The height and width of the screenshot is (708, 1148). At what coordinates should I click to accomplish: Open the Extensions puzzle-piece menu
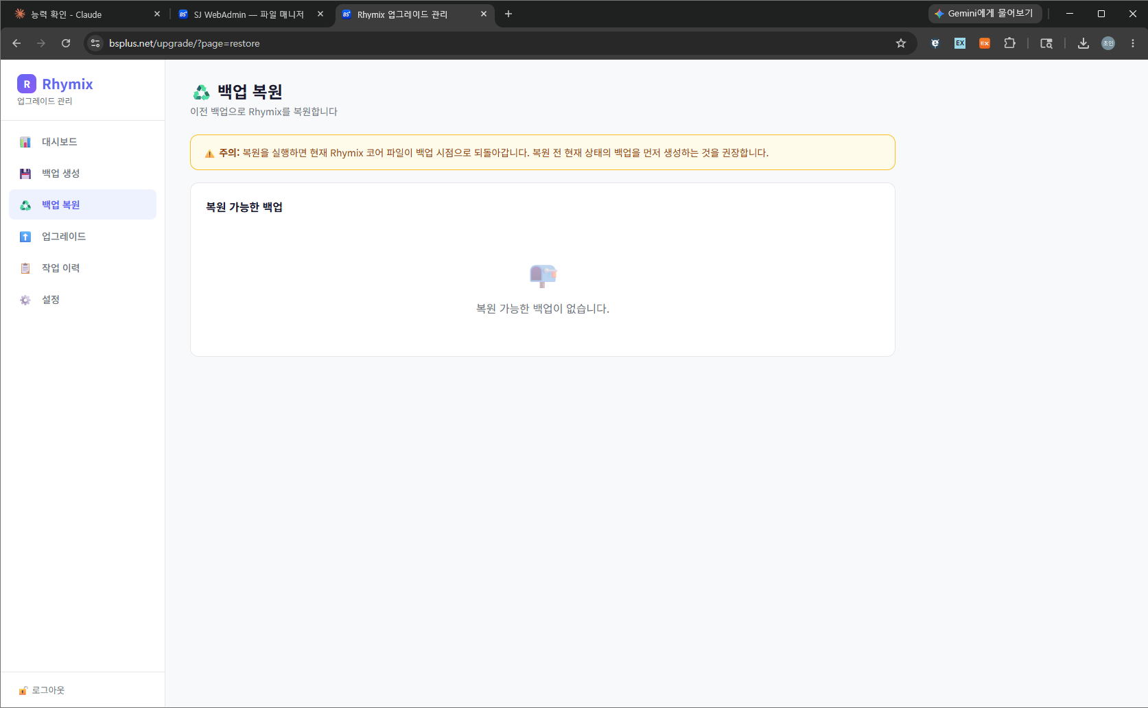(x=1009, y=43)
